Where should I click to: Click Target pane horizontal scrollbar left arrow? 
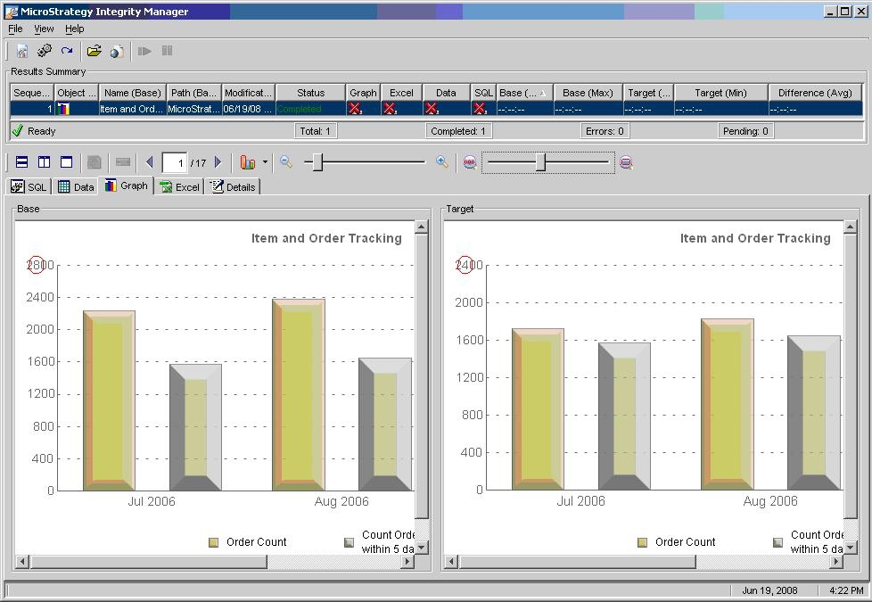coord(451,561)
